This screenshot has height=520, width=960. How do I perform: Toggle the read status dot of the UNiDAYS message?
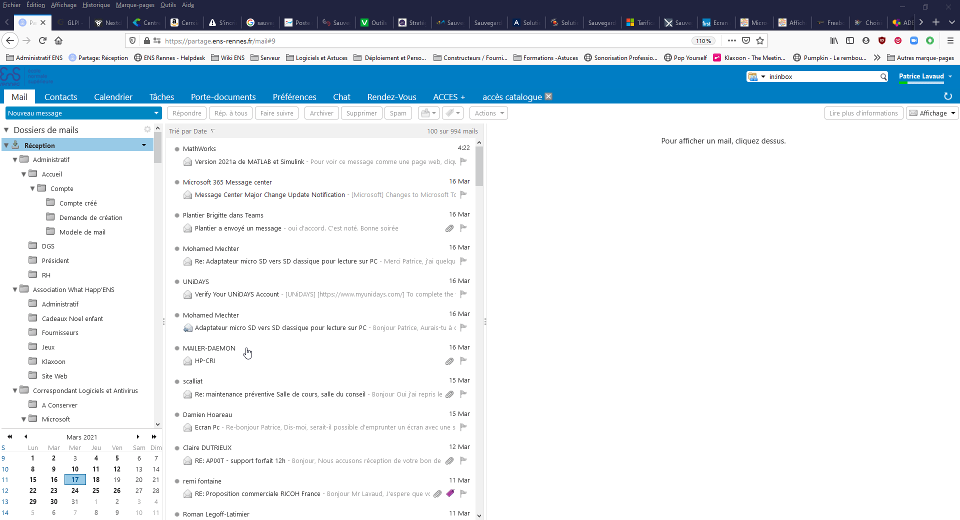pos(177,282)
